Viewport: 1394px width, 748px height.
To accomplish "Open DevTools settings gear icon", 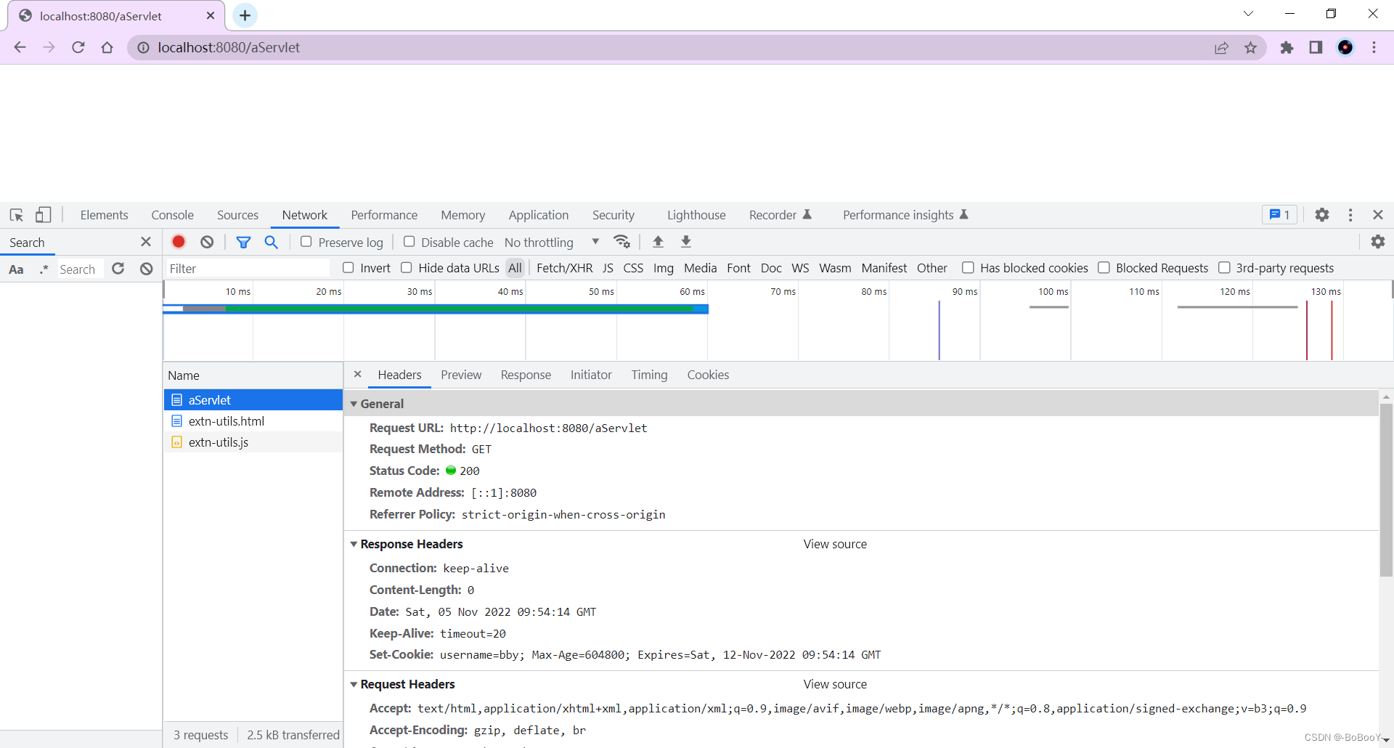I will [x=1322, y=215].
